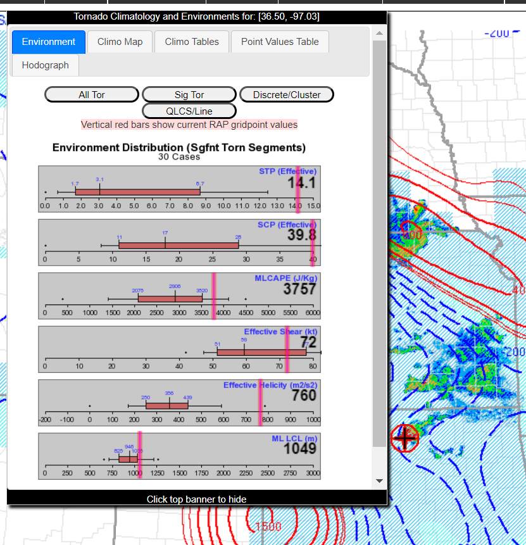Viewport: 526px width, 545px height.
Task: Click the All Tor button
Action: click(92, 94)
